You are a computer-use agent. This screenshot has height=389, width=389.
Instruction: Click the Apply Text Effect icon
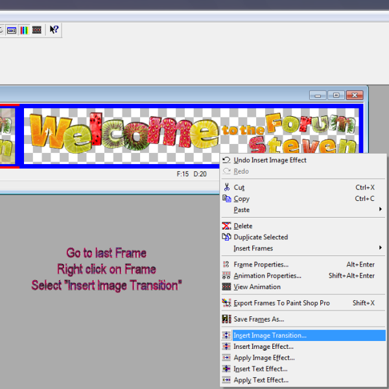pos(226,380)
